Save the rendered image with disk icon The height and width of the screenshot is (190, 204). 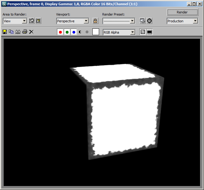coord(5,32)
